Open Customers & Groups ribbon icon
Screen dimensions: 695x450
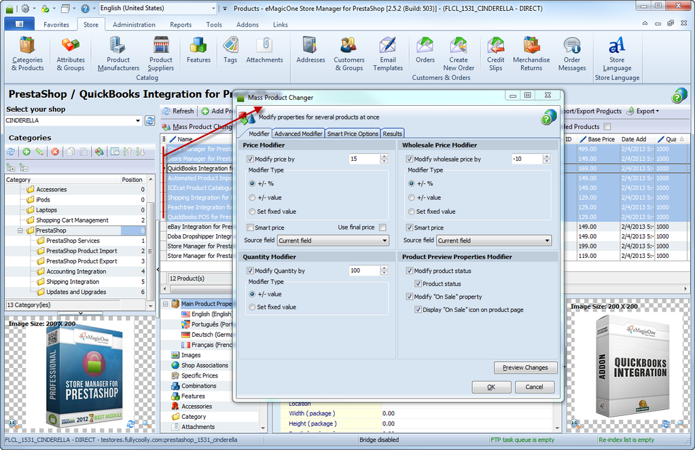[349, 54]
